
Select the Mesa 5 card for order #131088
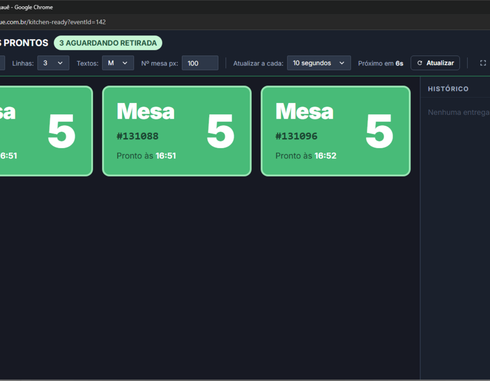(x=177, y=131)
